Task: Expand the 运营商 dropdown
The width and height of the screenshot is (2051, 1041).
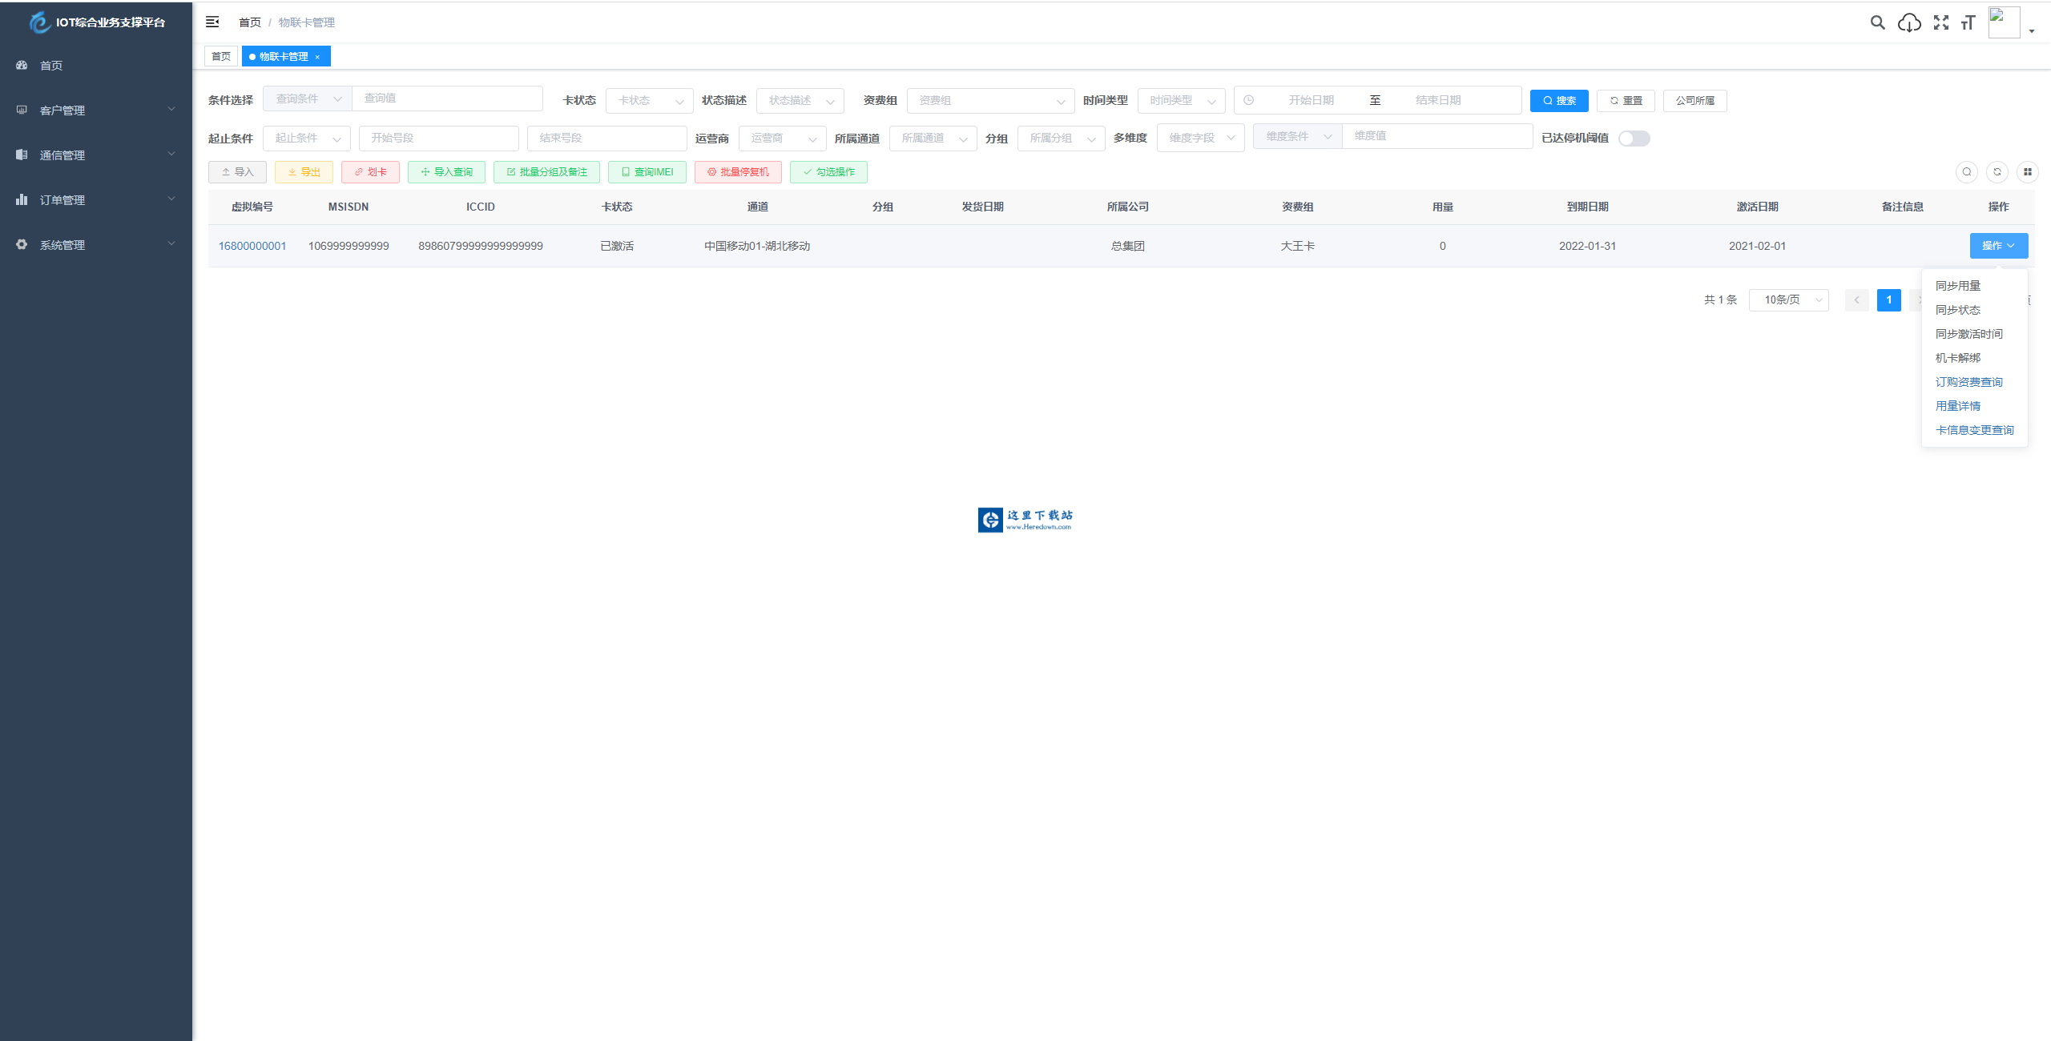Action: coord(782,138)
